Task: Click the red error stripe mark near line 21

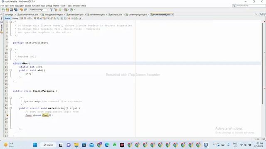Action: coord(264,88)
